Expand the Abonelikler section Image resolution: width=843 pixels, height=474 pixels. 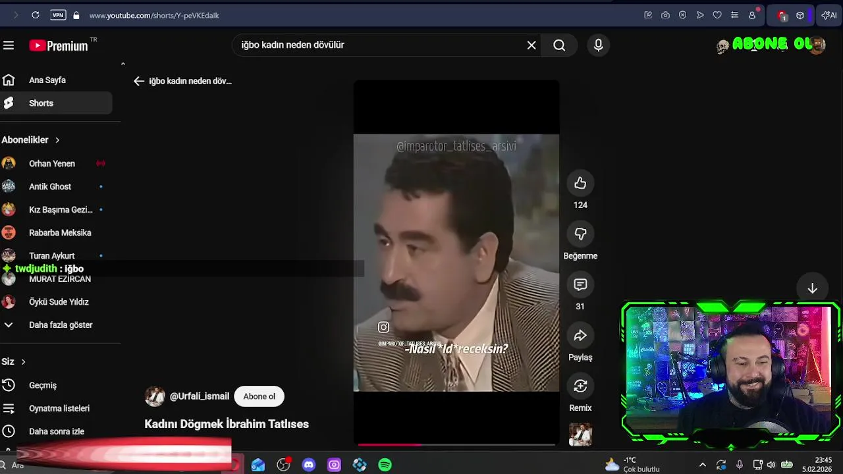pyautogui.click(x=31, y=140)
